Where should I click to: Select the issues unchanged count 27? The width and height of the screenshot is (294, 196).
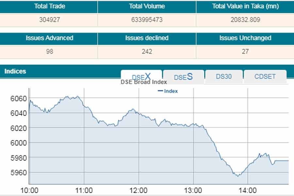pyautogui.click(x=245, y=51)
